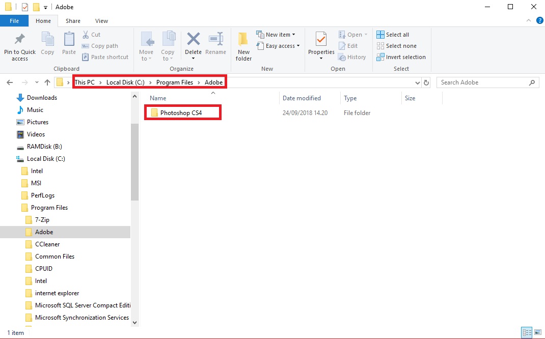Open the File menu
This screenshot has width=545, height=339.
14,21
